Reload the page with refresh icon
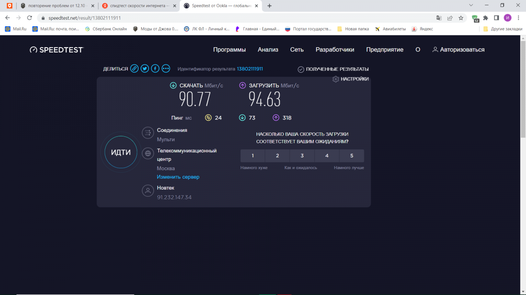Image resolution: width=526 pixels, height=295 pixels. click(x=29, y=18)
